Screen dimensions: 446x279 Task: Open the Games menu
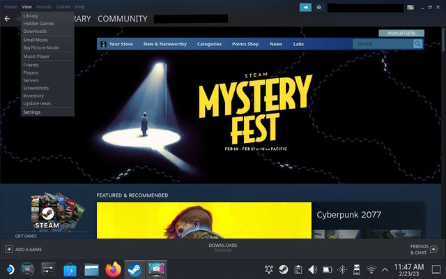pyautogui.click(x=63, y=7)
